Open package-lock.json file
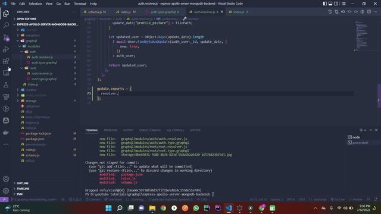The width and height of the screenshot is (381, 214). coord(45,133)
